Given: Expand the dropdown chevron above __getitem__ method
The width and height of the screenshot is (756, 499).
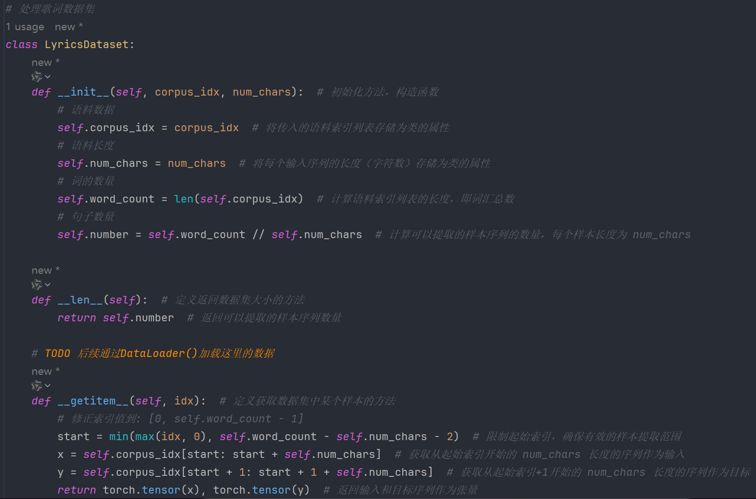Looking at the screenshot, I should pyautogui.click(x=48, y=386).
